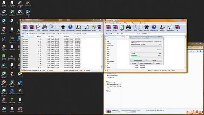Select Музыка library in Explorer navigation pane
204x115 pixels.
click(x=111, y=78)
